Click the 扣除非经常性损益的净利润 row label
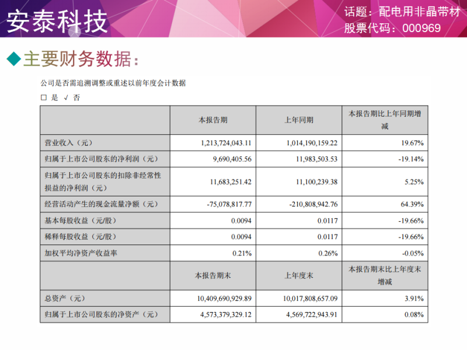Screen dimensions: 467x350 (x=103, y=181)
